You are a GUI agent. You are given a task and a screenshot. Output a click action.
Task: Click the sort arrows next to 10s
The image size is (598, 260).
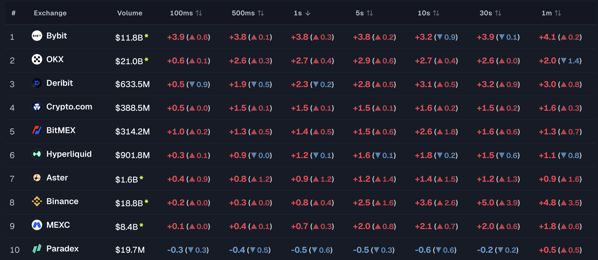(436, 13)
